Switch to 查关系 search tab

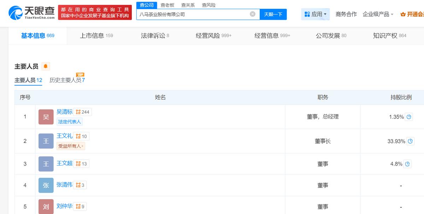(x=188, y=5)
